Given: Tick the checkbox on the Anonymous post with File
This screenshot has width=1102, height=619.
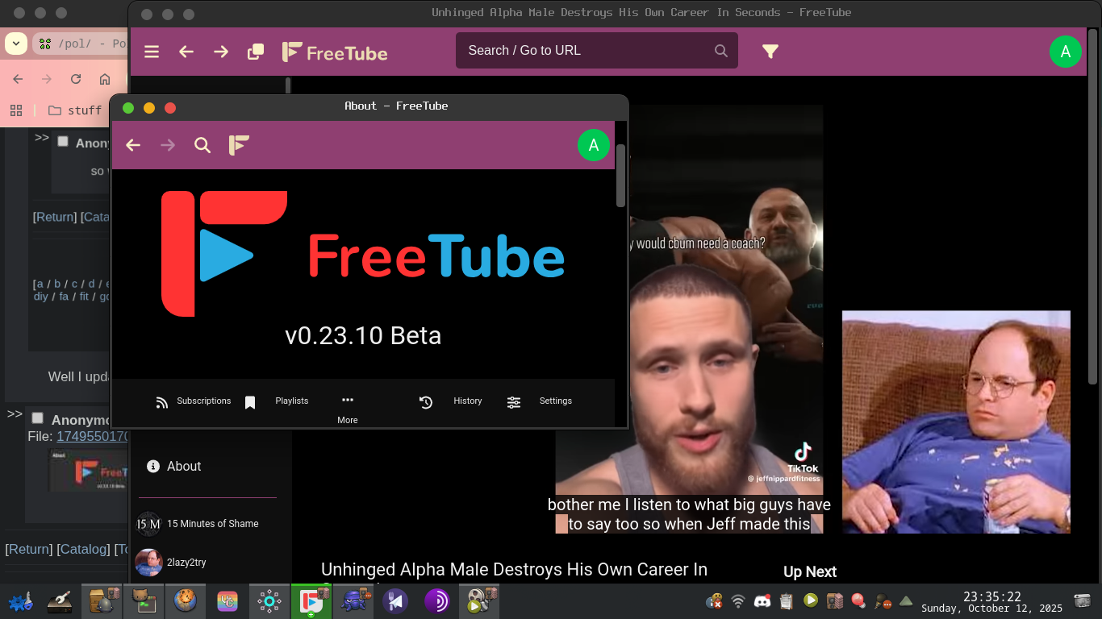Looking at the screenshot, I should click(x=37, y=418).
